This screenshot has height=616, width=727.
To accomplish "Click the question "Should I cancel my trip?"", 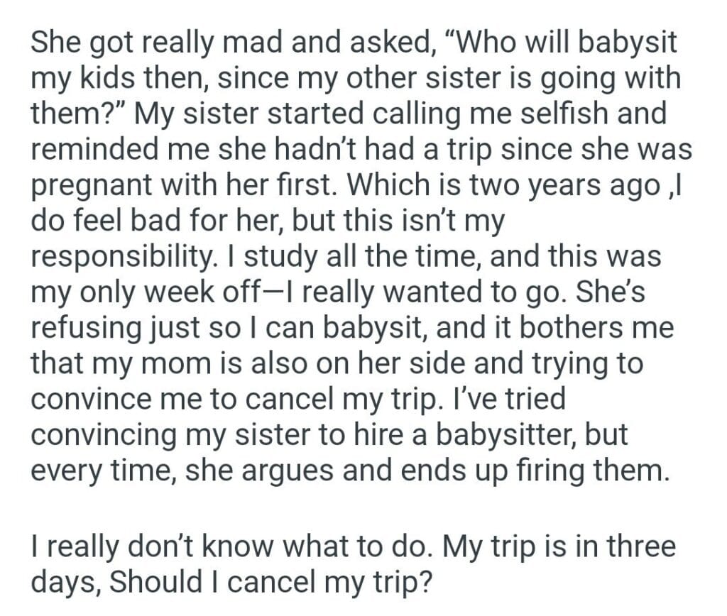I will click(x=270, y=583).
